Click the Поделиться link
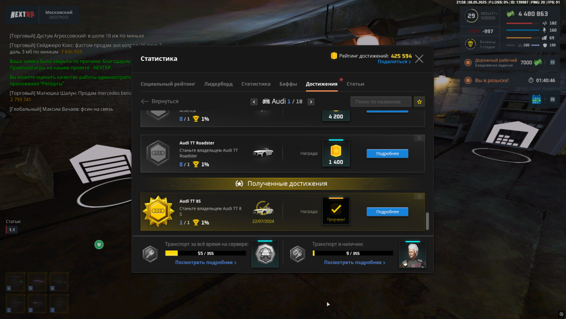The width and height of the screenshot is (566, 319). (394, 62)
